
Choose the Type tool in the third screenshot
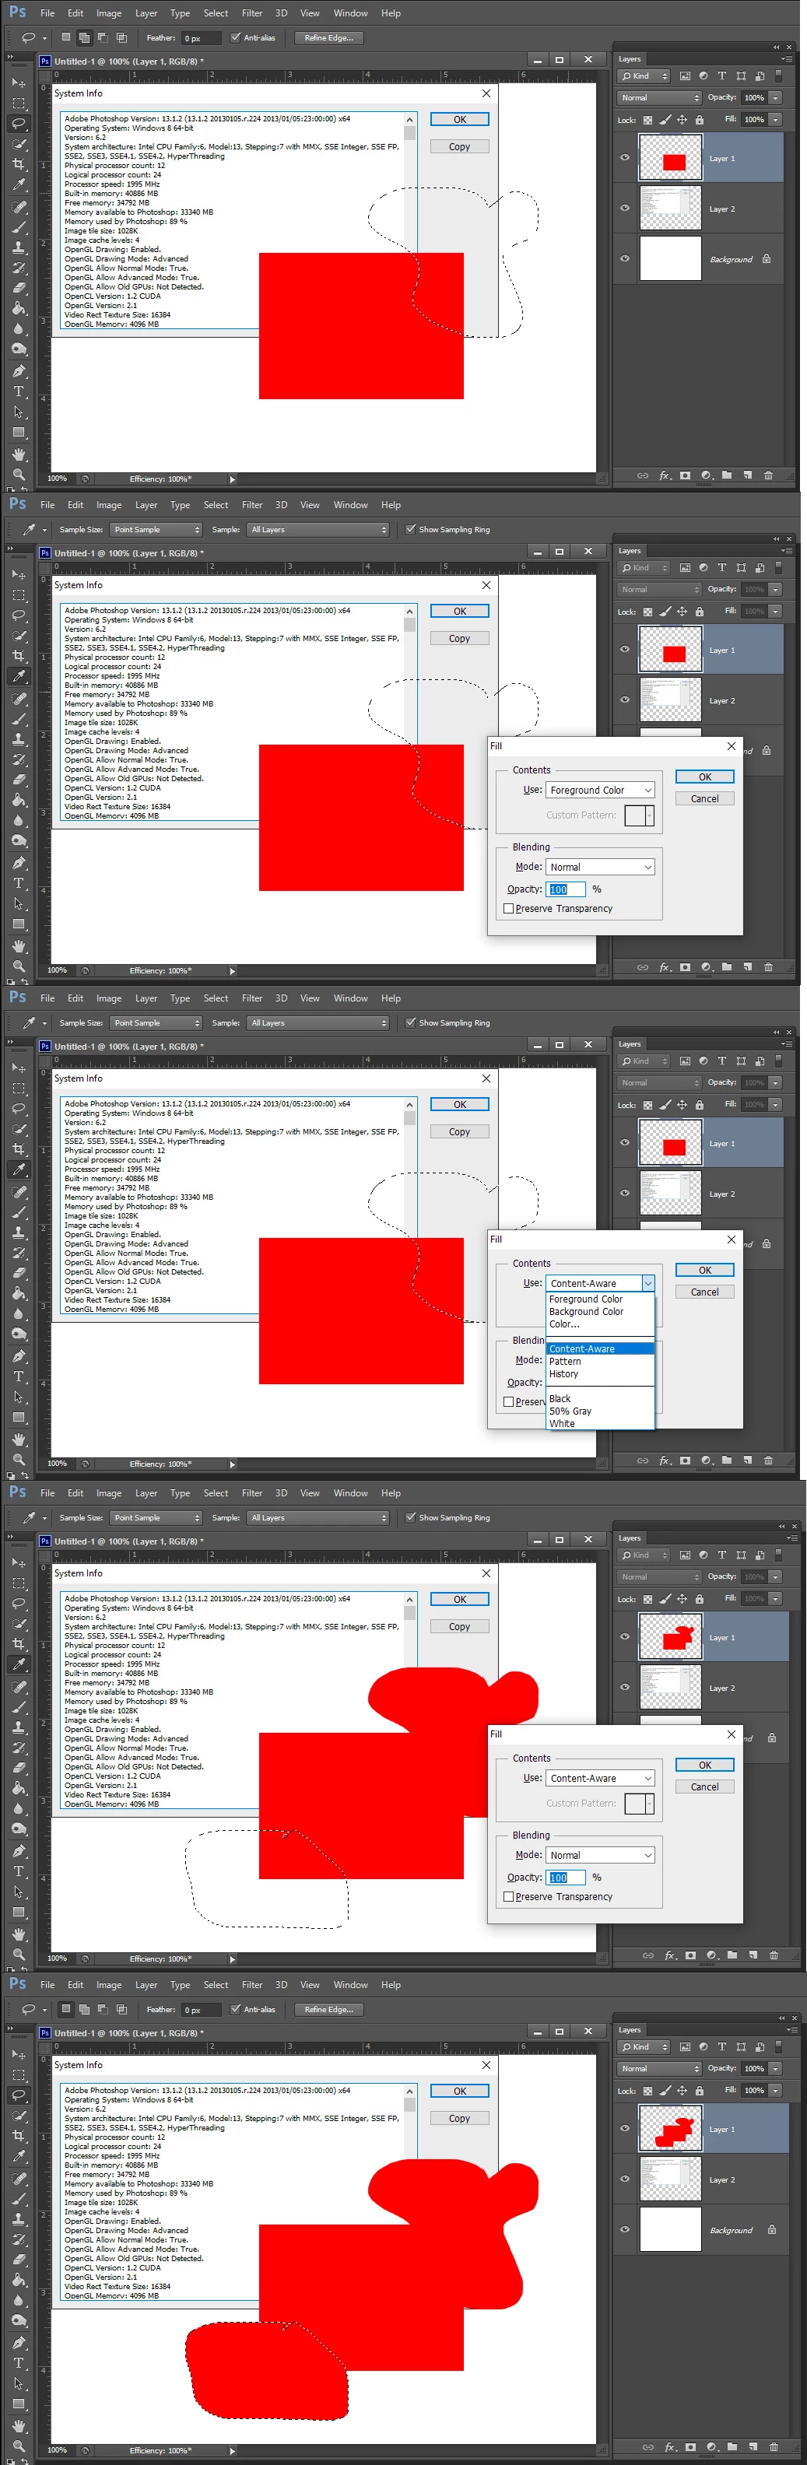click(x=18, y=1376)
